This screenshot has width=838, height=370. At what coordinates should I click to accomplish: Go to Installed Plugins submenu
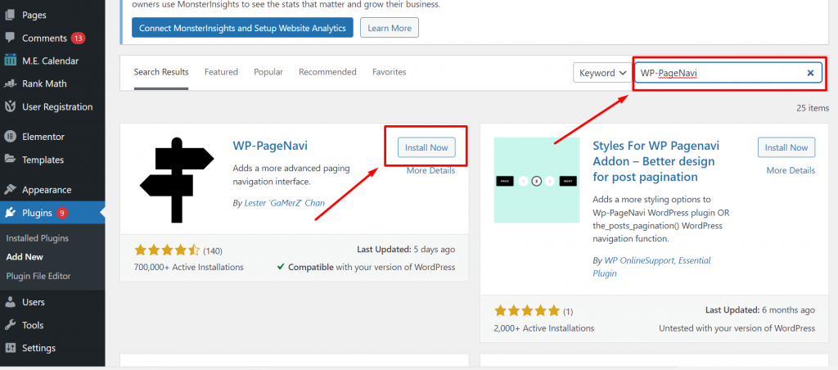(38, 238)
